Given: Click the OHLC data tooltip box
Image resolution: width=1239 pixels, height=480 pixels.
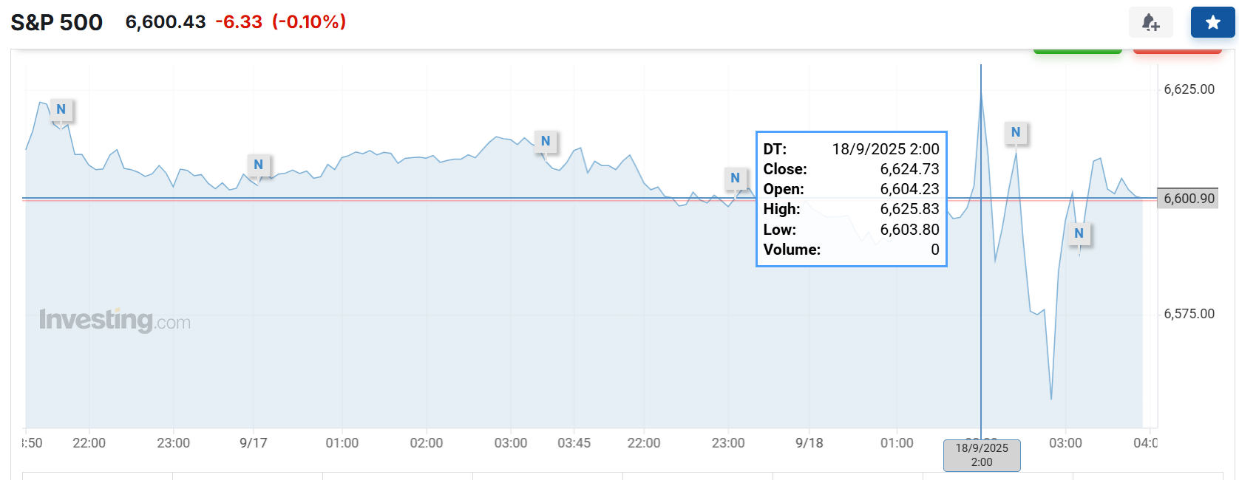Looking at the screenshot, I should pos(851,199).
